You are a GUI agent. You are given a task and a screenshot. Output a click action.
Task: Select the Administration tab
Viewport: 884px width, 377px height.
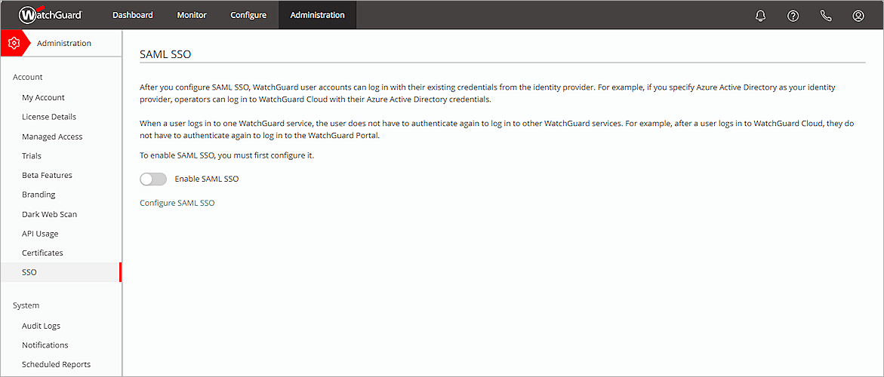317,15
